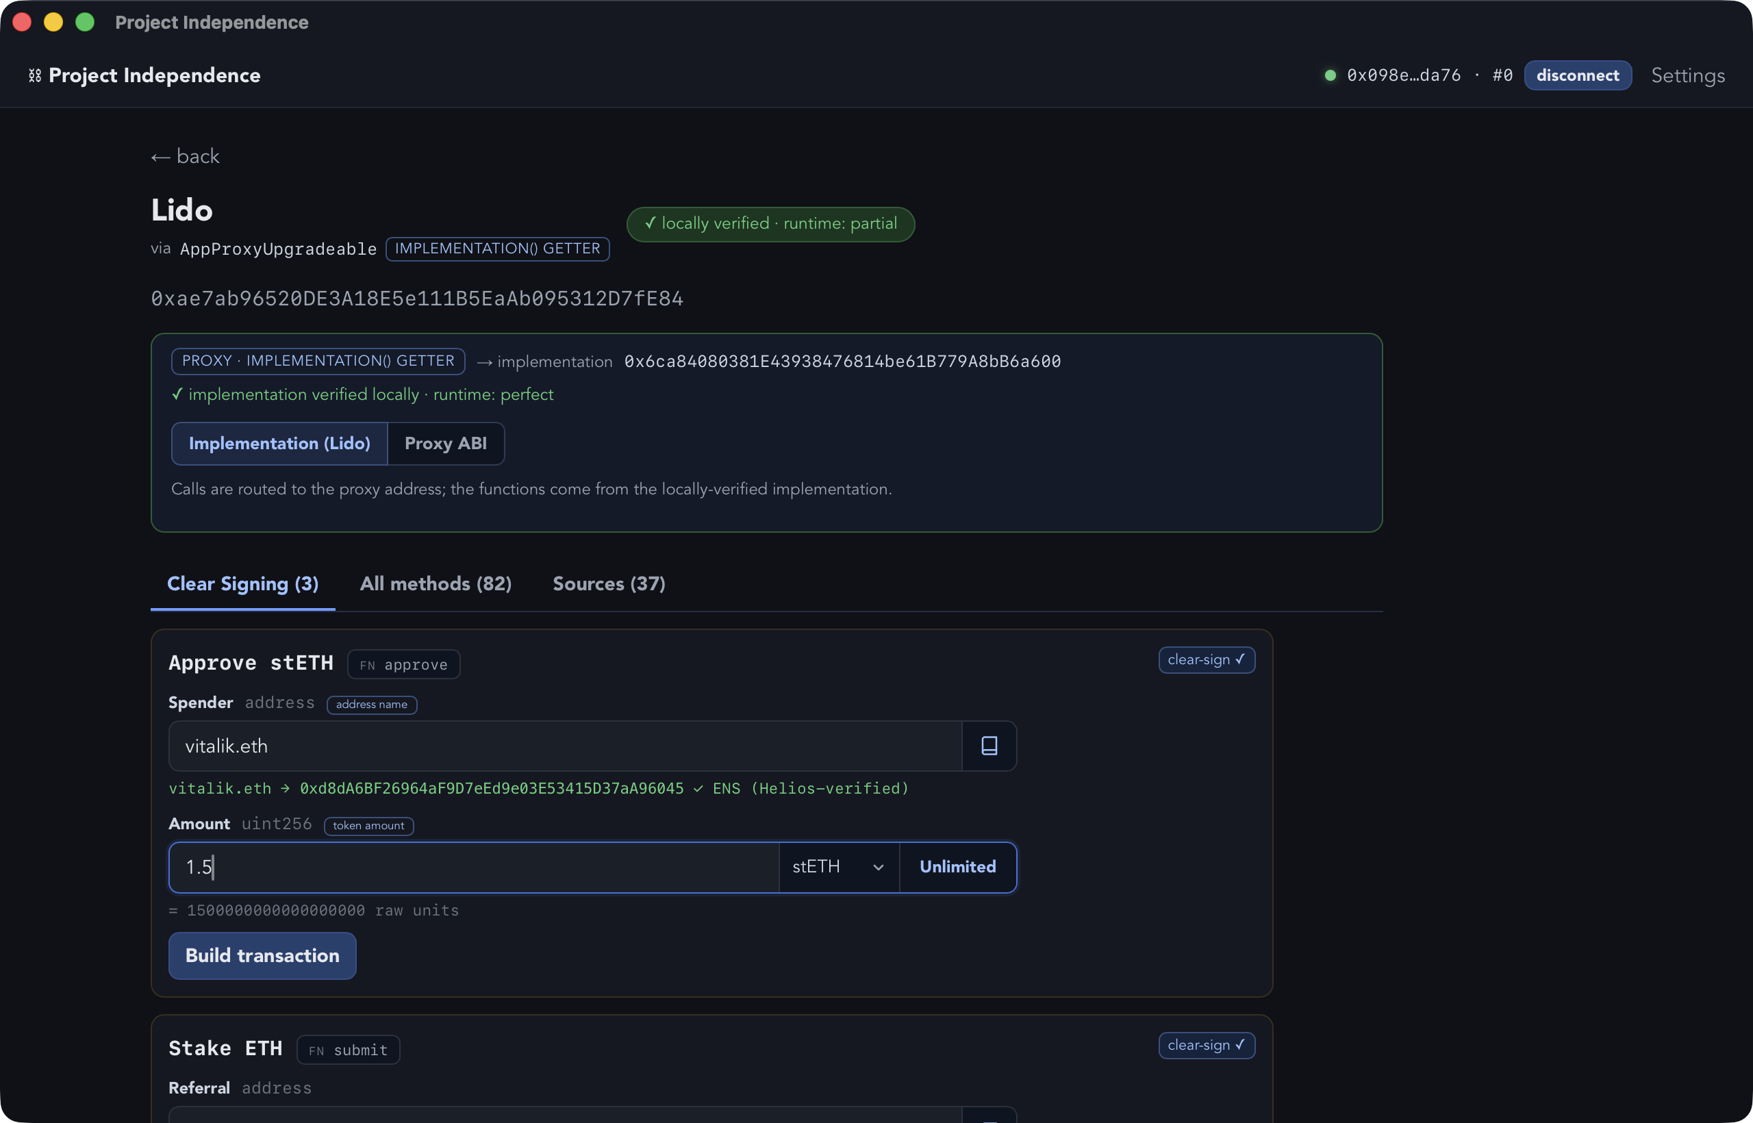This screenshot has width=1753, height=1123.
Task: Click Build transaction
Action: tap(262, 955)
